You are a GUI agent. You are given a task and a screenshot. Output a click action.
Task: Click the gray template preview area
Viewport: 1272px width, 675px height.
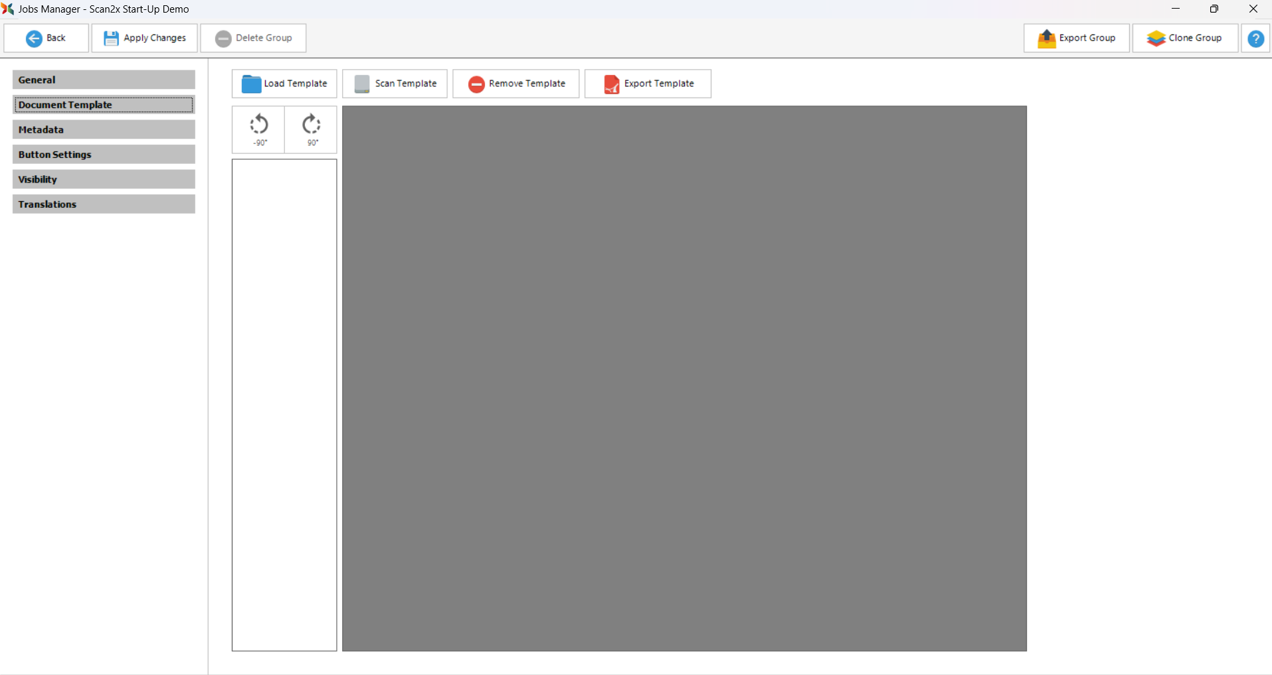pos(684,378)
